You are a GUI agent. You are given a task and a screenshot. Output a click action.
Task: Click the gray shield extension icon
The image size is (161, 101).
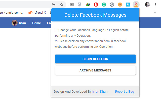pos(79,5)
